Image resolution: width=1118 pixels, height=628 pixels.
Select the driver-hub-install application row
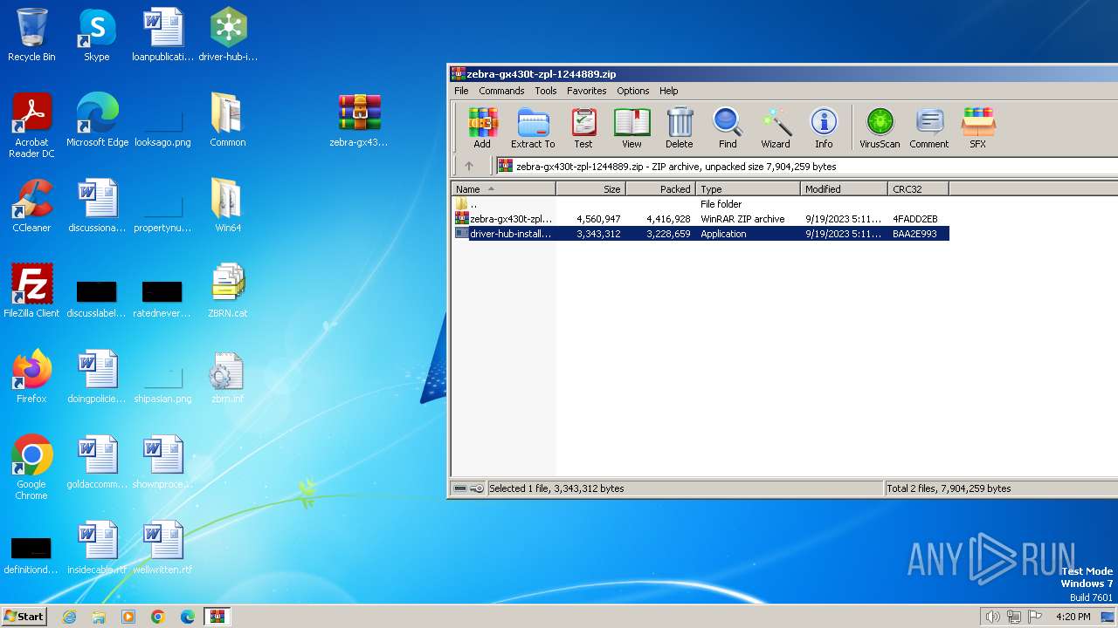[x=700, y=234]
